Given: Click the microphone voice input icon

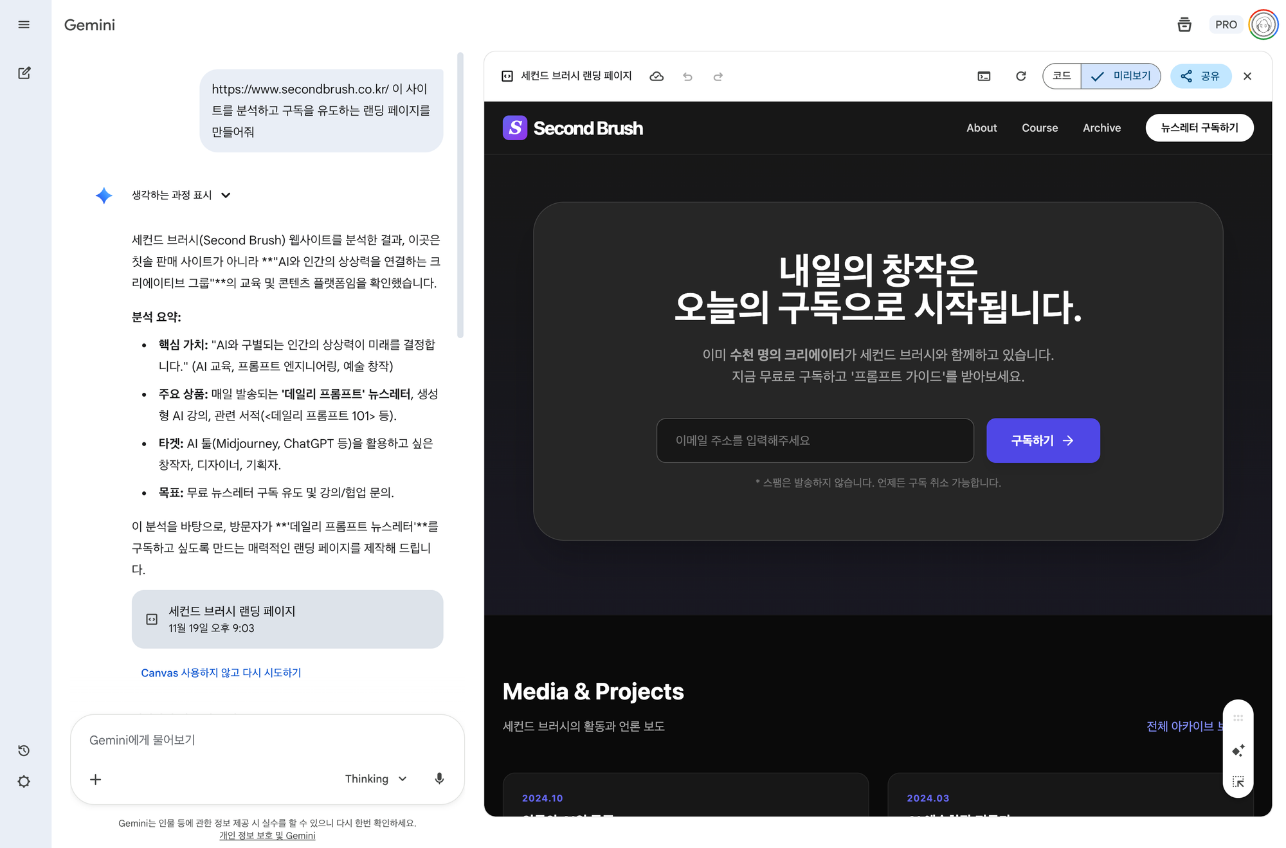Looking at the screenshot, I should (439, 779).
